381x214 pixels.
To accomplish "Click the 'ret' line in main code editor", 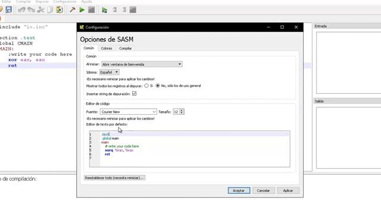I will (13, 65).
